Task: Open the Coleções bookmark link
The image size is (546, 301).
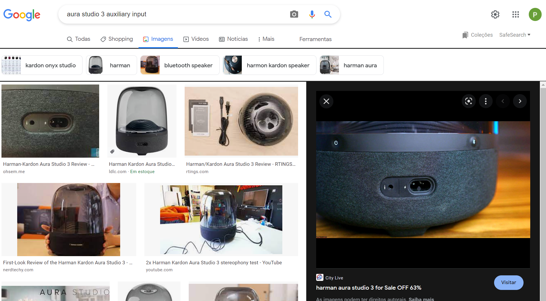Action: point(477,35)
